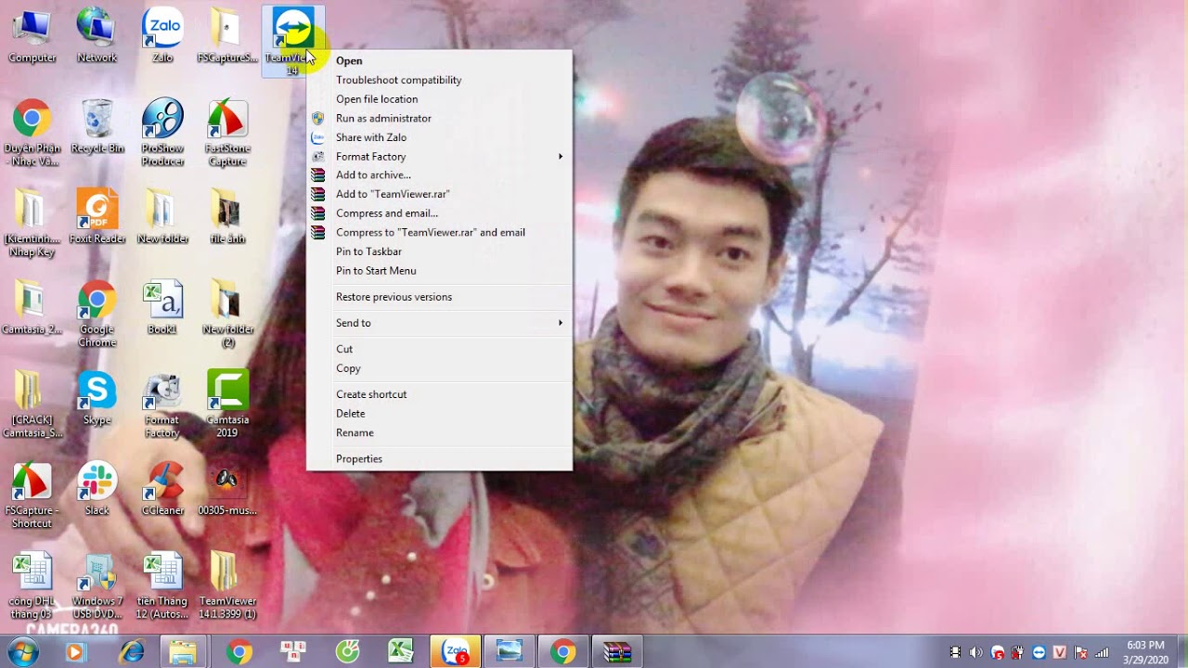This screenshot has width=1188, height=668.
Task: Choose Open file location
Action: pyautogui.click(x=439, y=99)
